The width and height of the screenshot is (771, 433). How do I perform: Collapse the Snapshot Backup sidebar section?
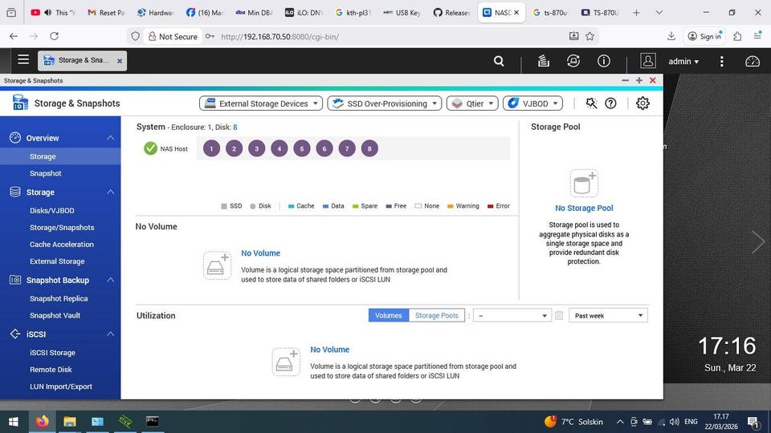point(111,280)
